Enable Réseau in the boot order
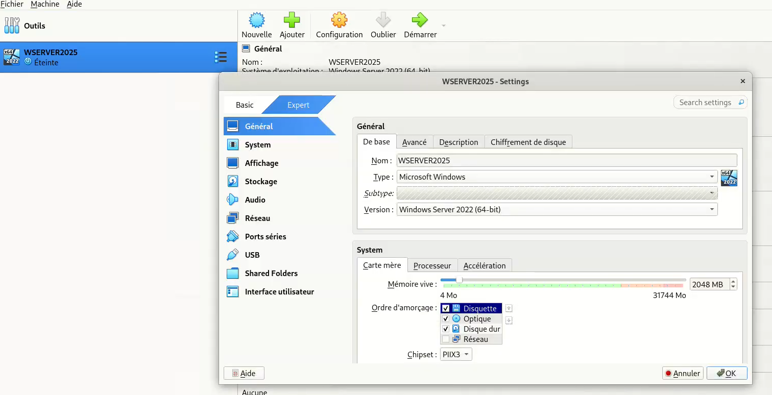The image size is (772, 395). coord(446,339)
